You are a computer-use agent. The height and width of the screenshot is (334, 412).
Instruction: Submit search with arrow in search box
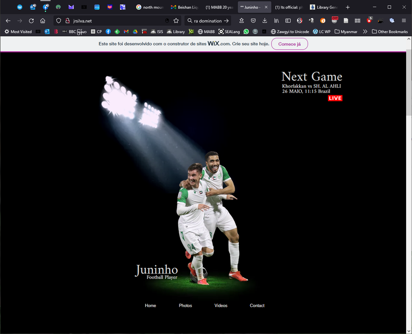point(226,21)
